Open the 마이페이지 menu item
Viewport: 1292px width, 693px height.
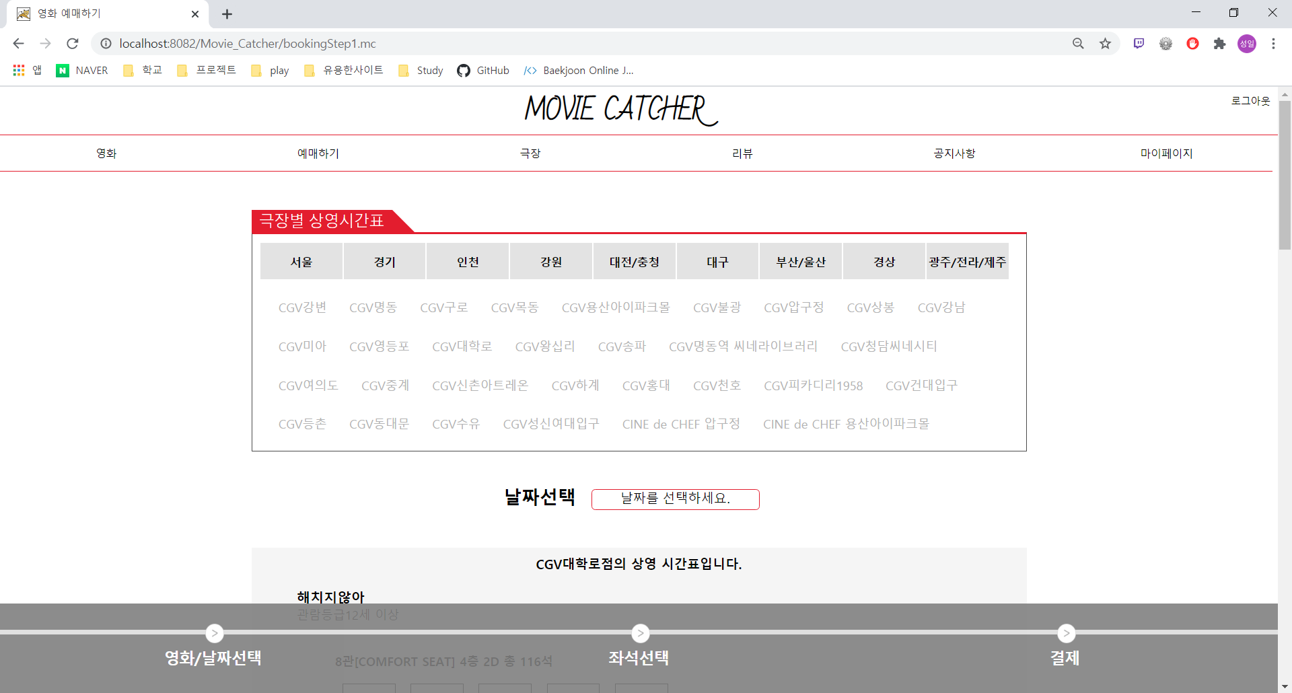pyautogui.click(x=1166, y=153)
